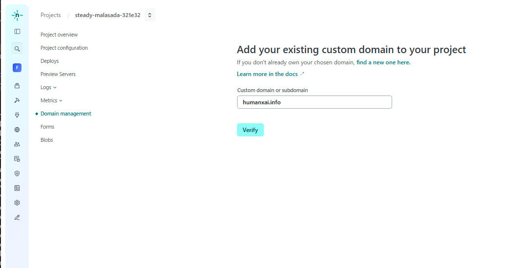Open the gear settings icon in sidebar
The height and width of the screenshot is (268, 516).
[17, 203]
